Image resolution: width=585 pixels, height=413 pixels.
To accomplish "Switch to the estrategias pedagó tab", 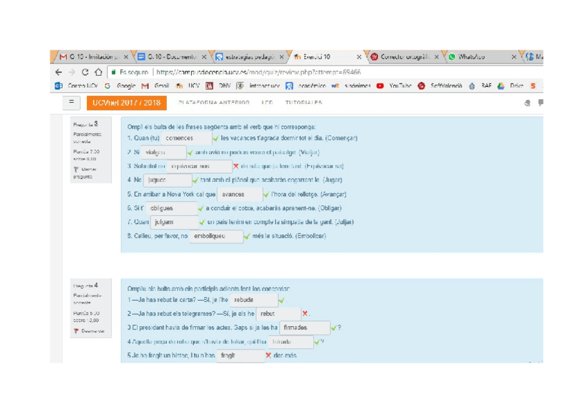I will [248, 57].
